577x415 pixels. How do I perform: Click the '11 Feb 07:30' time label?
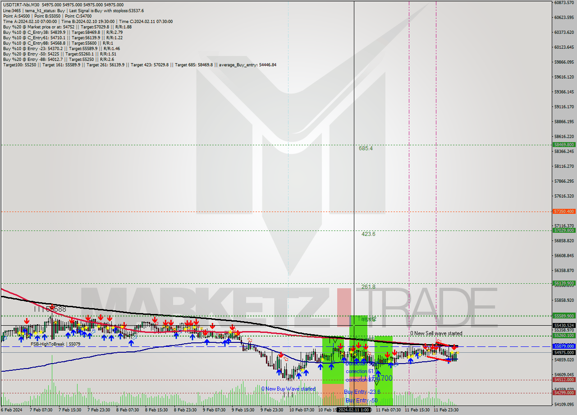point(388,410)
